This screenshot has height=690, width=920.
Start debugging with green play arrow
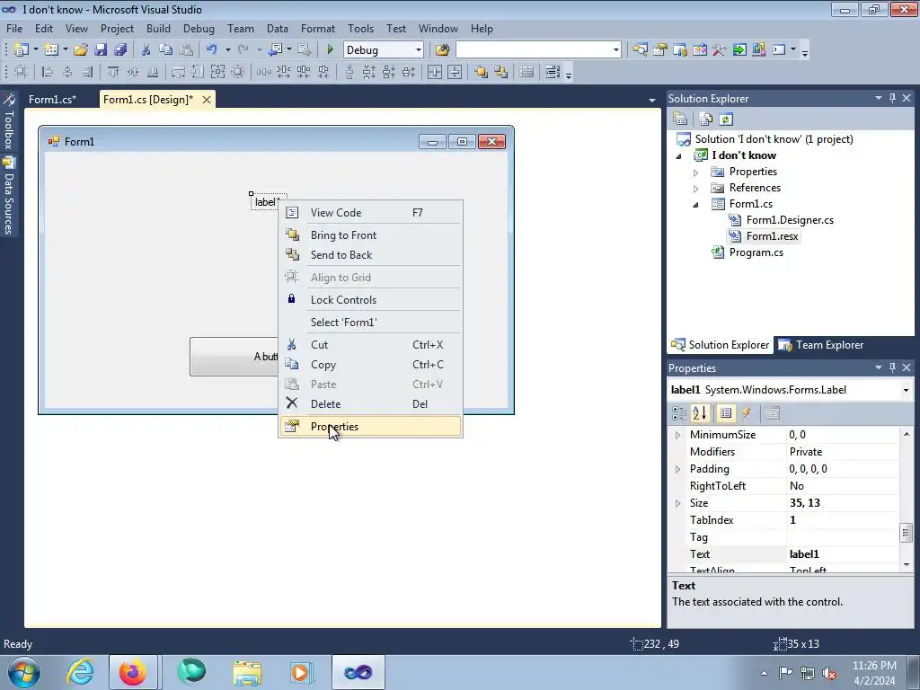[x=330, y=50]
